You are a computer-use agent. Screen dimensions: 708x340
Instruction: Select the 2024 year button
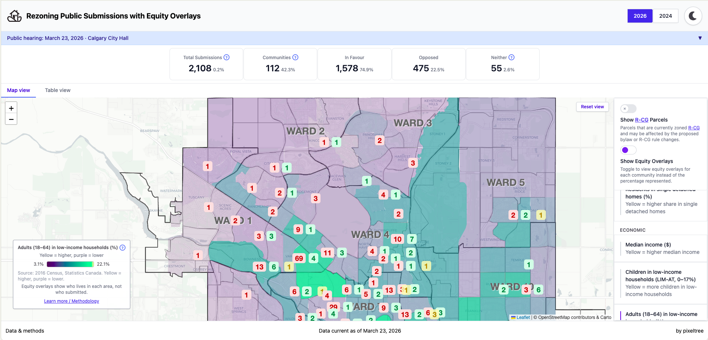click(665, 16)
